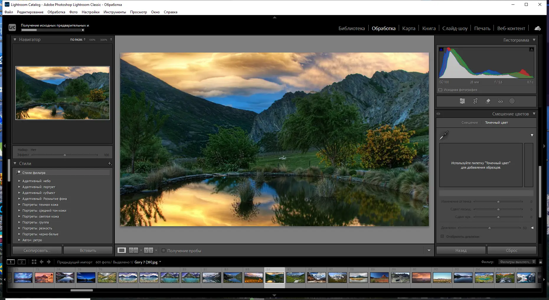Add a new preset with plus icon
The image size is (549, 300).
110,164
